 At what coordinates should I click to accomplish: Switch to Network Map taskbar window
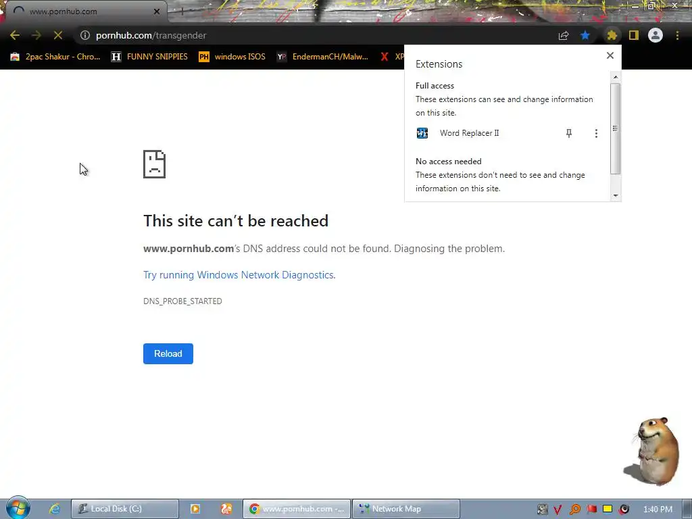406,509
